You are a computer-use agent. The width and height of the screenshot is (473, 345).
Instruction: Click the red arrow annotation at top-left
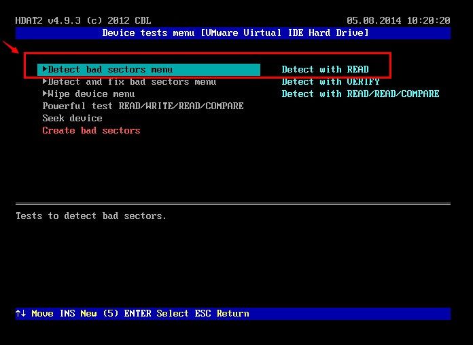(x=10, y=47)
